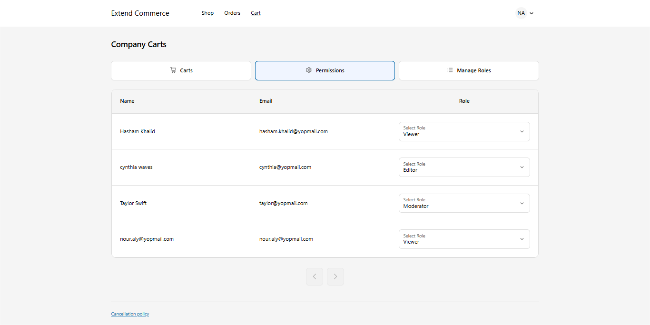Click the Cart navigation link
Viewport: 650px width, 325px height.
256,13
